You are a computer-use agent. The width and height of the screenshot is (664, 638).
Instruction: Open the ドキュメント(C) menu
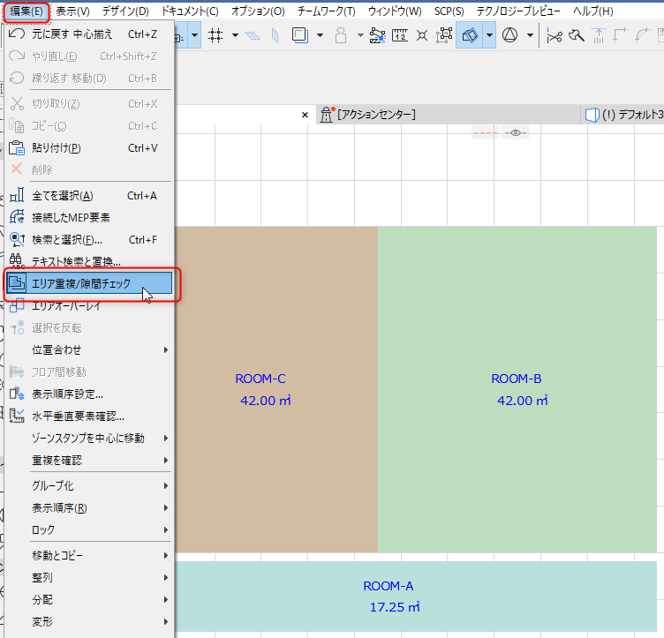click(x=190, y=11)
